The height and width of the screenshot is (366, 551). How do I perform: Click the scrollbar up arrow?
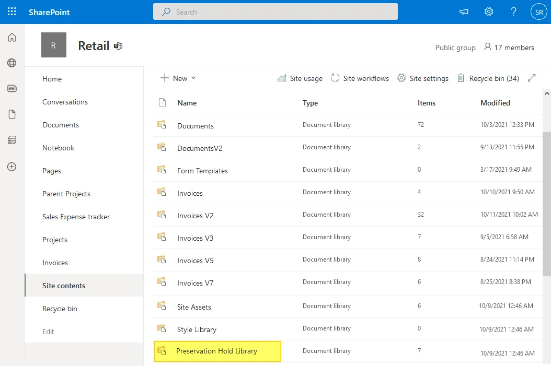pyautogui.click(x=547, y=93)
